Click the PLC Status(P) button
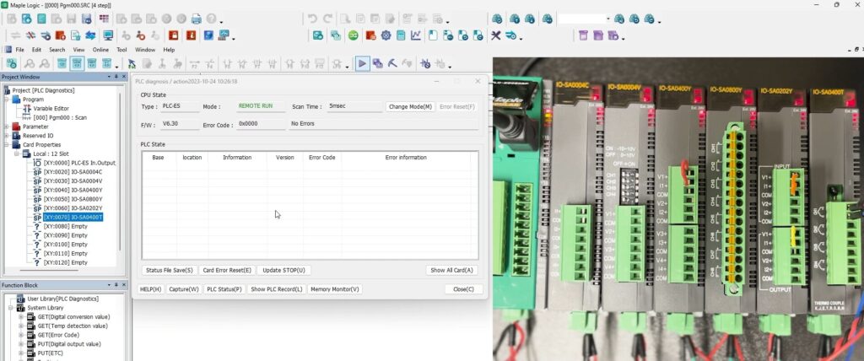The width and height of the screenshot is (864, 361). [x=224, y=288]
